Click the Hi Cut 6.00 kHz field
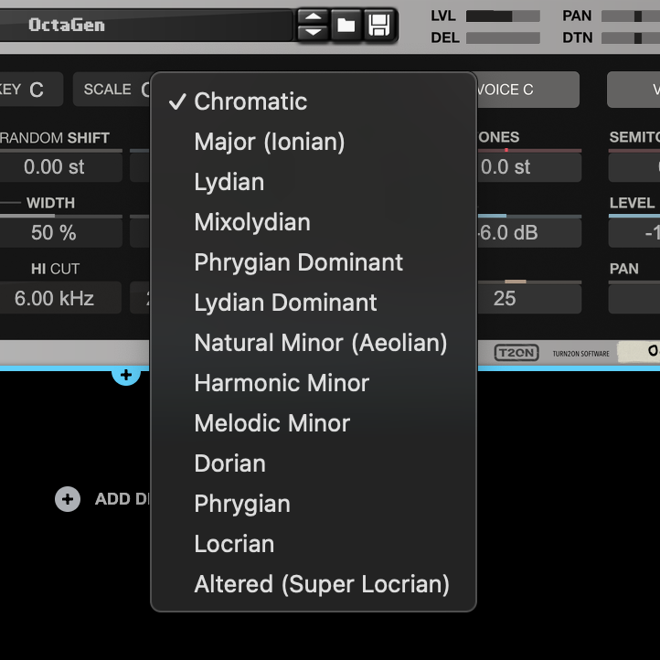The width and height of the screenshot is (660, 660). coord(60,298)
